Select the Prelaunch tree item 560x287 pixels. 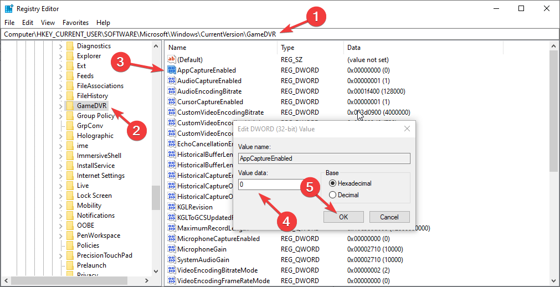pos(91,265)
